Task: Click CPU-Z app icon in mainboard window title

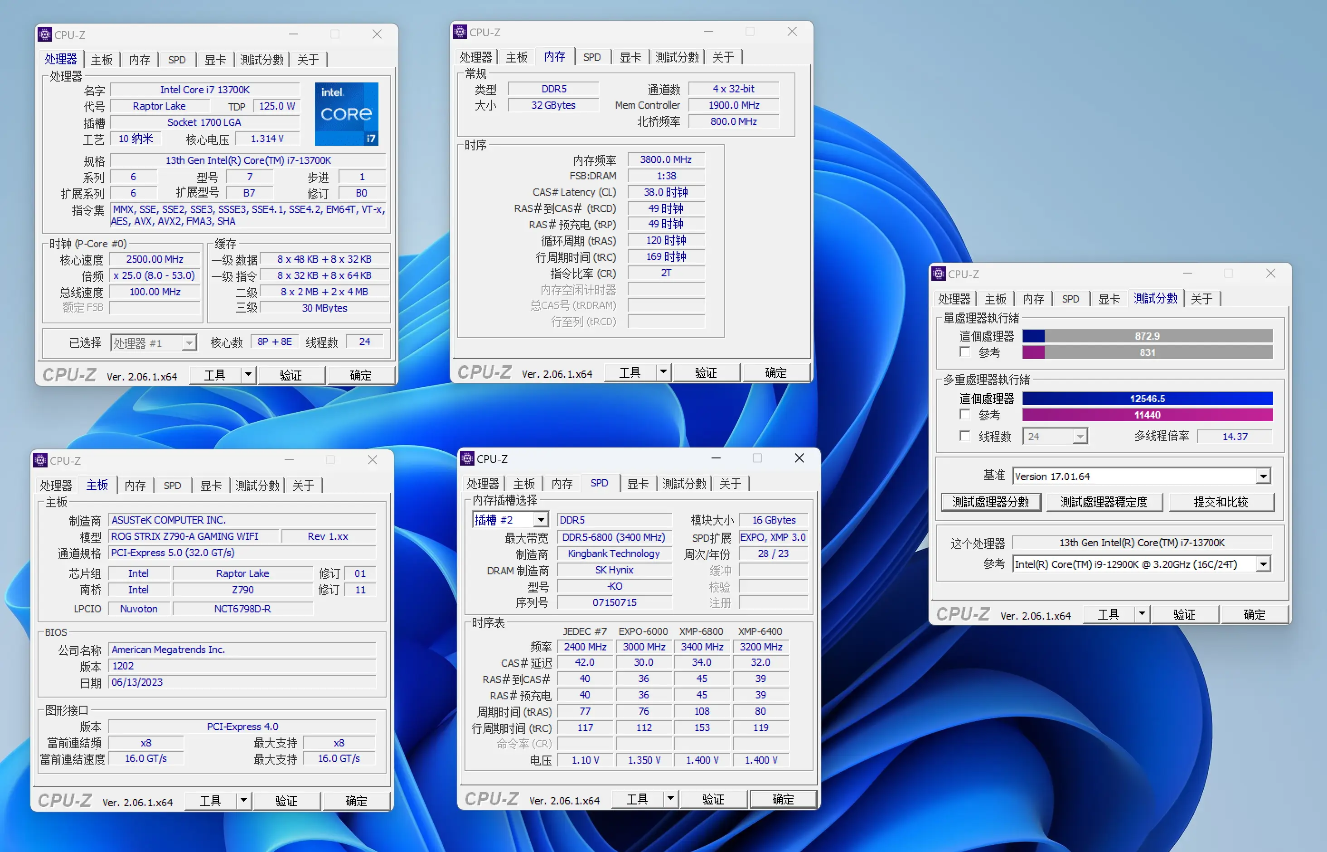Action: tap(40, 460)
